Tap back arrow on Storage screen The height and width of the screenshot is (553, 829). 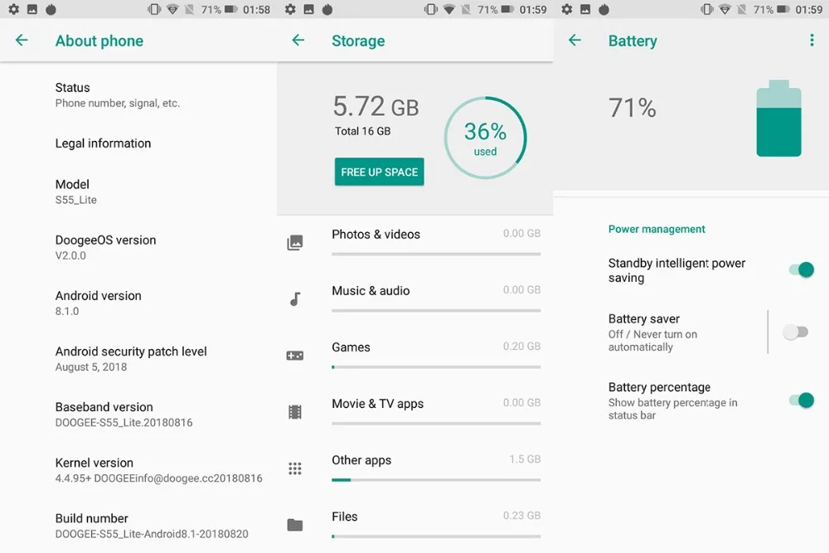tap(298, 40)
